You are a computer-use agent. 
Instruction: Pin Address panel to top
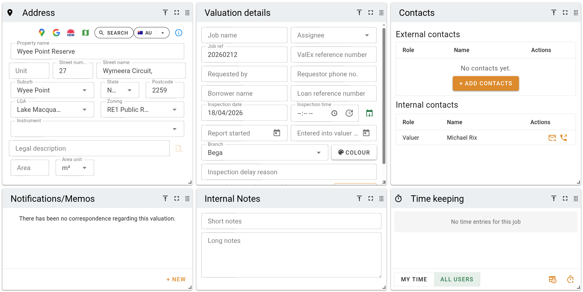click(165, 13)
